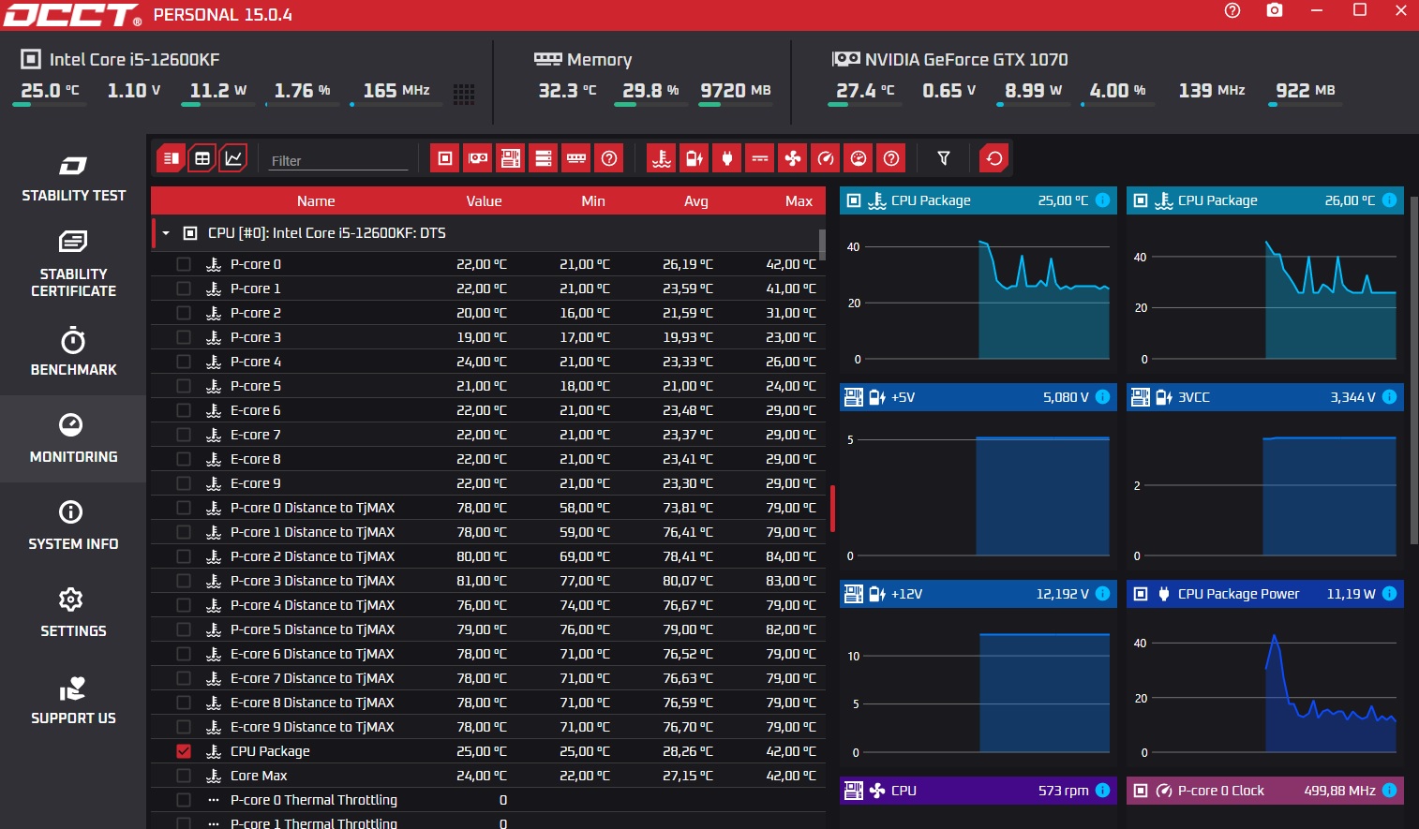
Task: Sort the table by the Min column
Action: click(593, 200)
